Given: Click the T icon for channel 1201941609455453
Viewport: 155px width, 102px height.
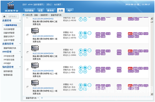Looking at the screenshot, I should tap(81, 37).
